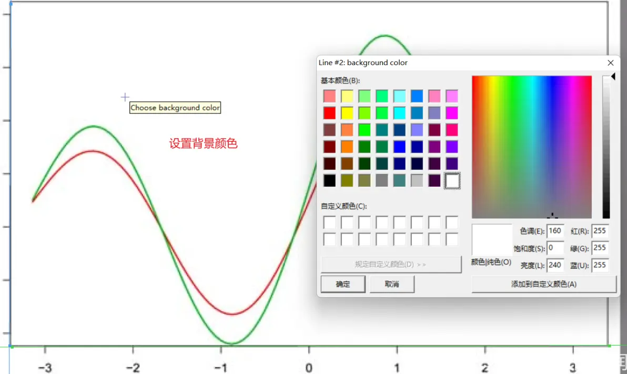627x374 pixels.
Task: Click the 色调(E) hue input field
Action: tap(555, 231)
